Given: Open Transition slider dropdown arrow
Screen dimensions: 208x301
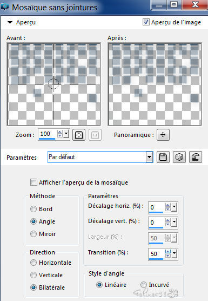Looking at the screenshot, I should [174, 253].
